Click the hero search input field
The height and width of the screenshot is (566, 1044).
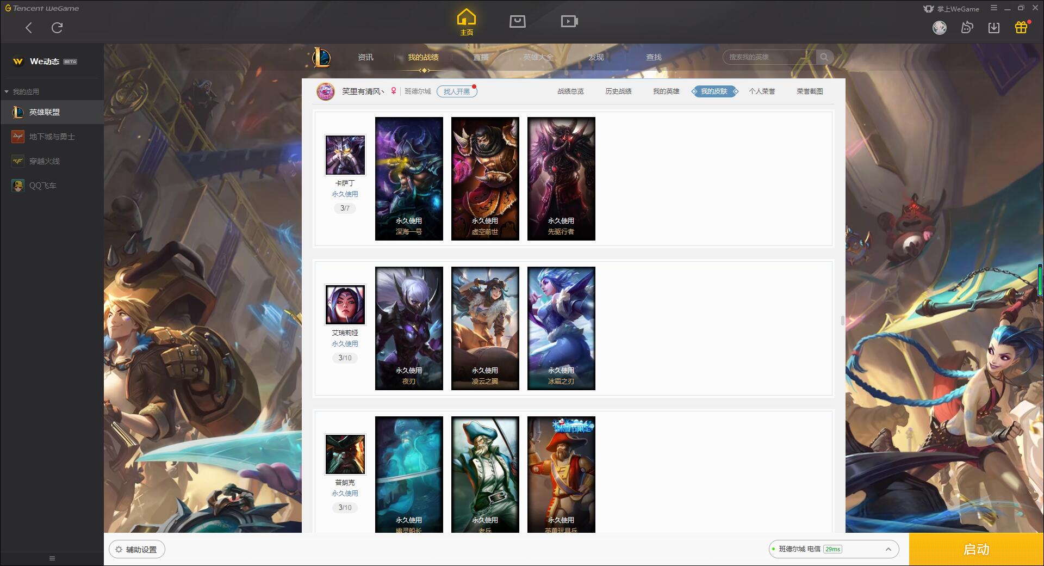click(x=769, y=57)
